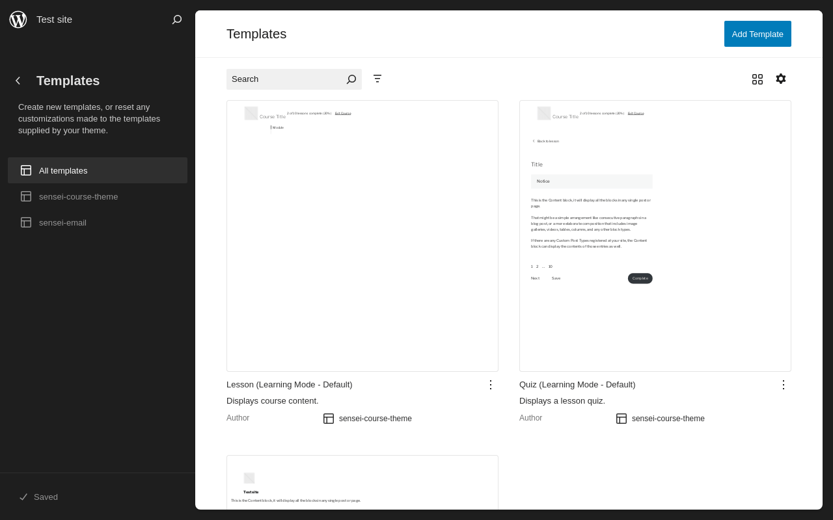Open the command palette search icon
Image resolution: width=833 pixels, height=520 pixels.
tap(177, 19)
